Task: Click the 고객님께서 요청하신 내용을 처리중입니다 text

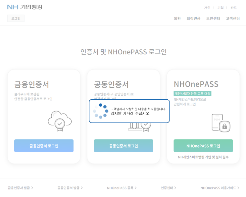Action: (x=138, y=109)
